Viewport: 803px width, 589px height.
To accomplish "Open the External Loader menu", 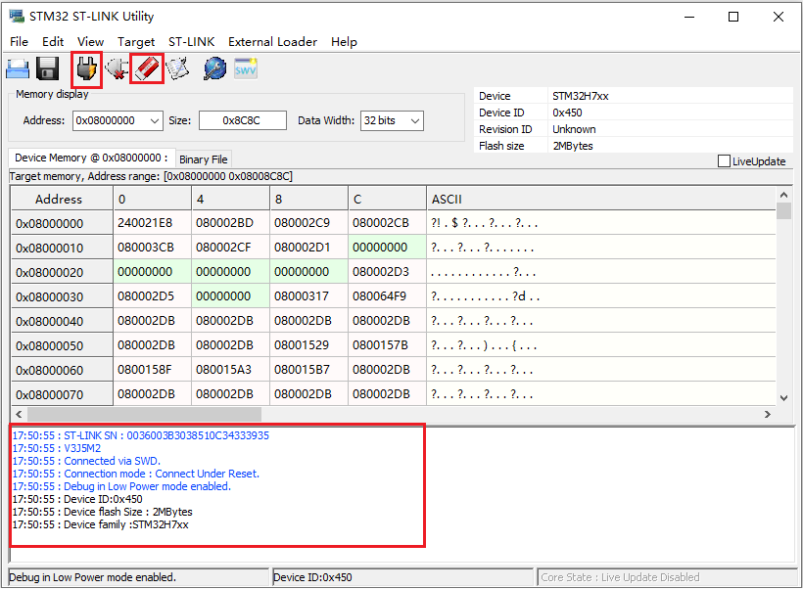I will 272,42.
